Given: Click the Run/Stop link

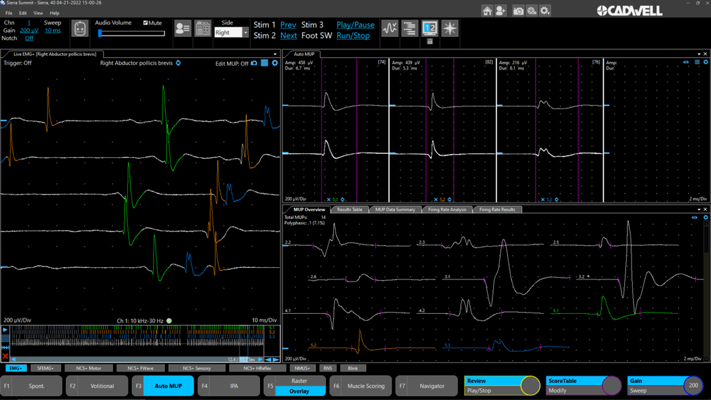Looking at the screenshot, I should [x=353, y=36].
